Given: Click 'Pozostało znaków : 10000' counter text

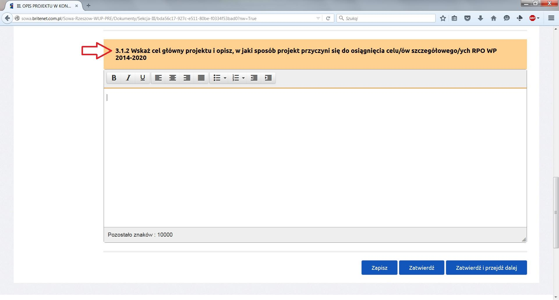Looking at the screenshot, I should coord(140,235).
